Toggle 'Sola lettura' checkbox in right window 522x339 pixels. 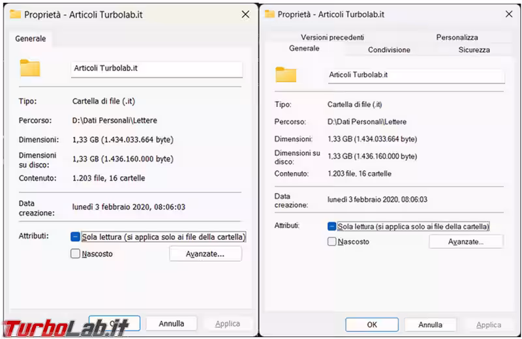(x=331, y=227)
